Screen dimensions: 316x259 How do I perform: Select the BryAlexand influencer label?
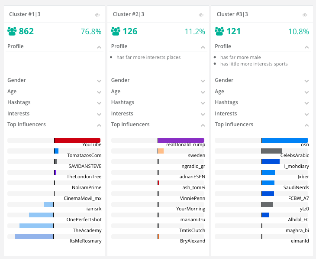193,241
